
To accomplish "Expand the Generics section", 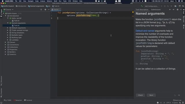I will pos(5,54).
